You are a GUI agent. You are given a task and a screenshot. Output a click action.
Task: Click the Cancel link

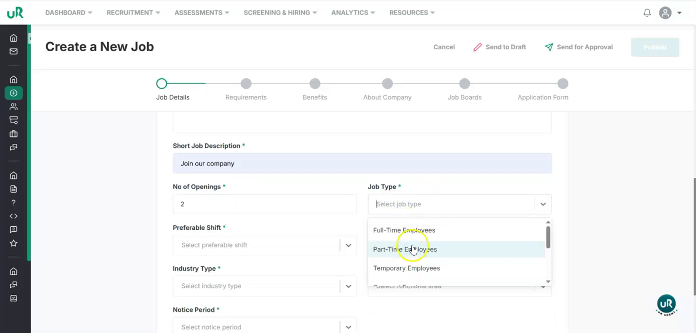tap(444, 47)
